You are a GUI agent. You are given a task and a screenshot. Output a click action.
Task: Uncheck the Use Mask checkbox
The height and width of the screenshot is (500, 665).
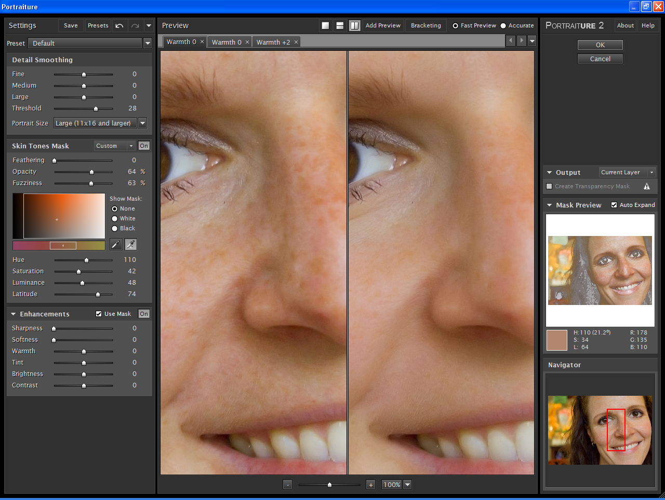[98, 313]
